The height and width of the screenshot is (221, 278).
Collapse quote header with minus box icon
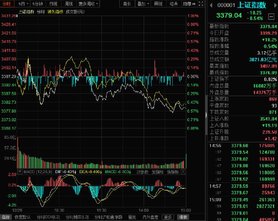[271, 17]
